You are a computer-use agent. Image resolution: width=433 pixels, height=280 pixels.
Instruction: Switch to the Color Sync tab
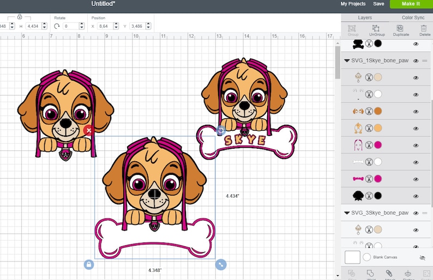click(x=413, y=17)
